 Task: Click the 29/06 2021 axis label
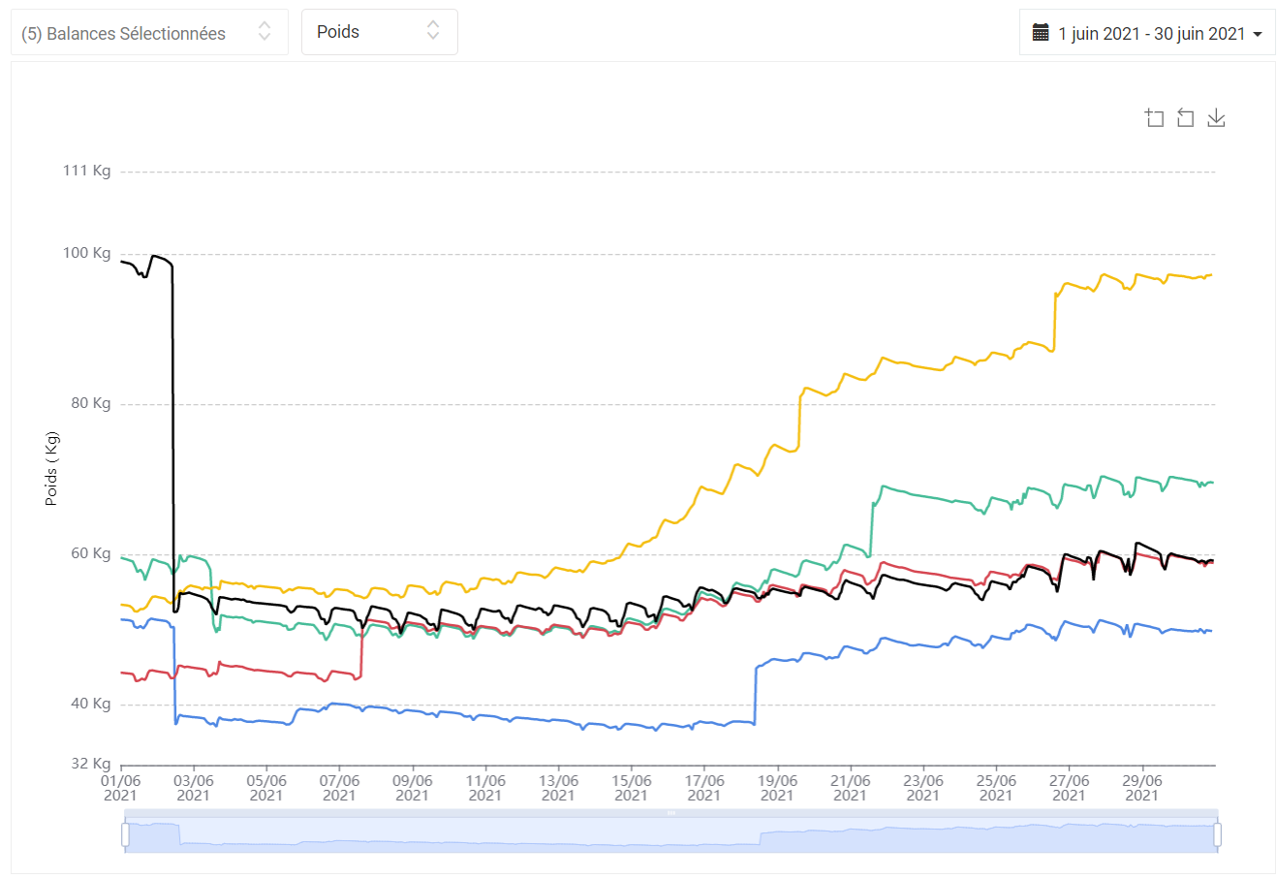point(1141,788)
